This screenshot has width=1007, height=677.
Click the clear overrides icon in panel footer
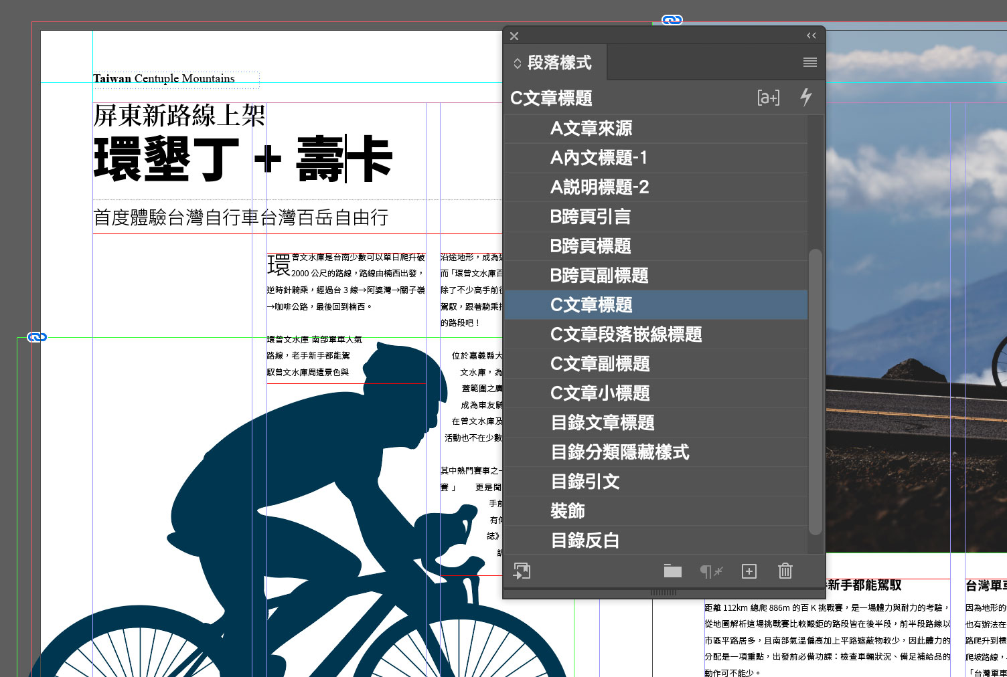[711, 571]
